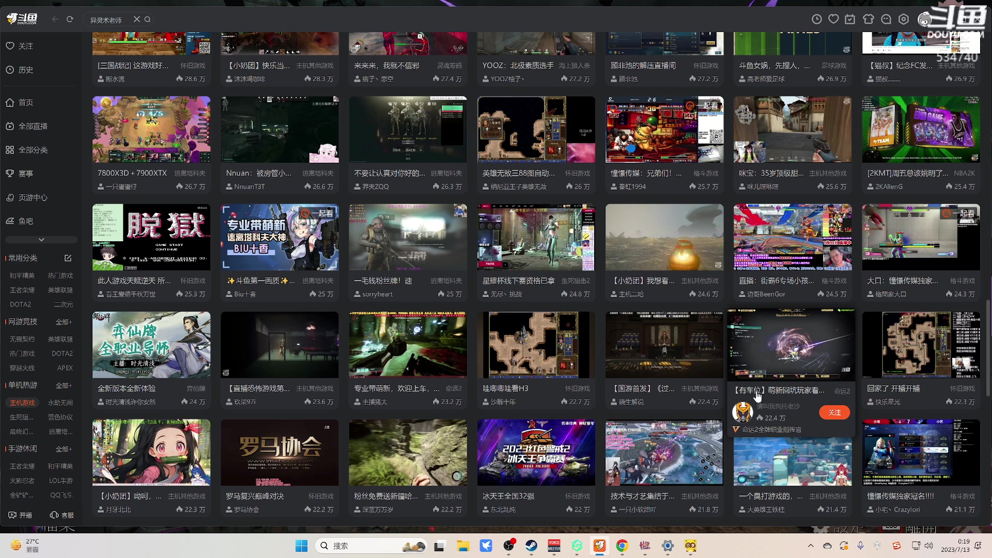
Task: Open the shirt skin icon in top toolbar
Action: pos(869,19)
